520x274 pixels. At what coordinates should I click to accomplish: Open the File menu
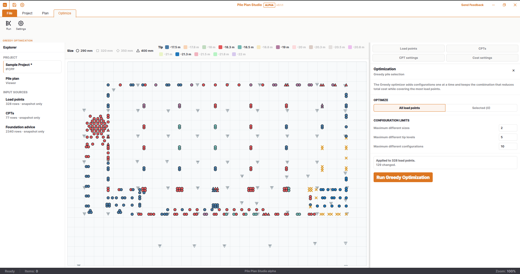click(9, 13)
